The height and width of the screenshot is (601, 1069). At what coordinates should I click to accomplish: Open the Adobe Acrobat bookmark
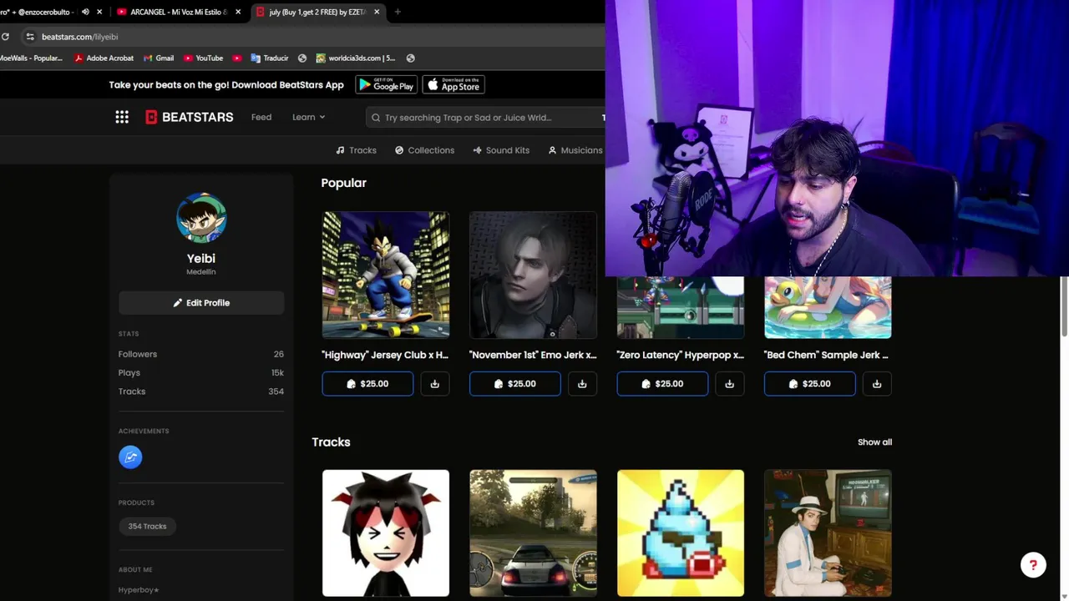click(104, 58)
